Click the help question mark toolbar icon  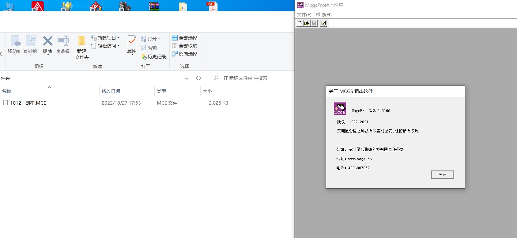[x=323, y=23]
